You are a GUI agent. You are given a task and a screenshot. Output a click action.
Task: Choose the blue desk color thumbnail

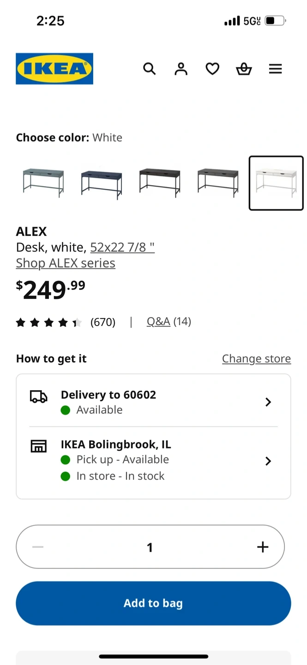coord(102,183)
